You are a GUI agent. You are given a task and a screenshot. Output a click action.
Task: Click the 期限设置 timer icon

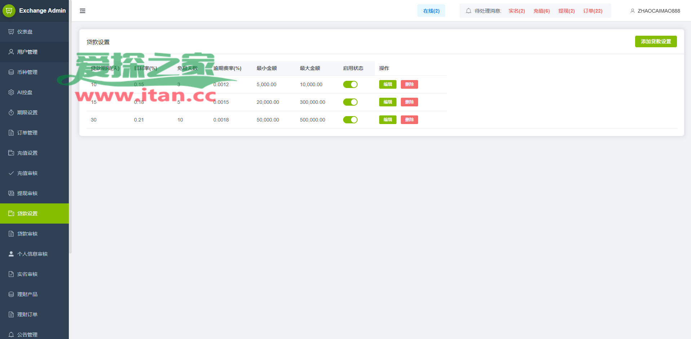(x=11, y=113)
